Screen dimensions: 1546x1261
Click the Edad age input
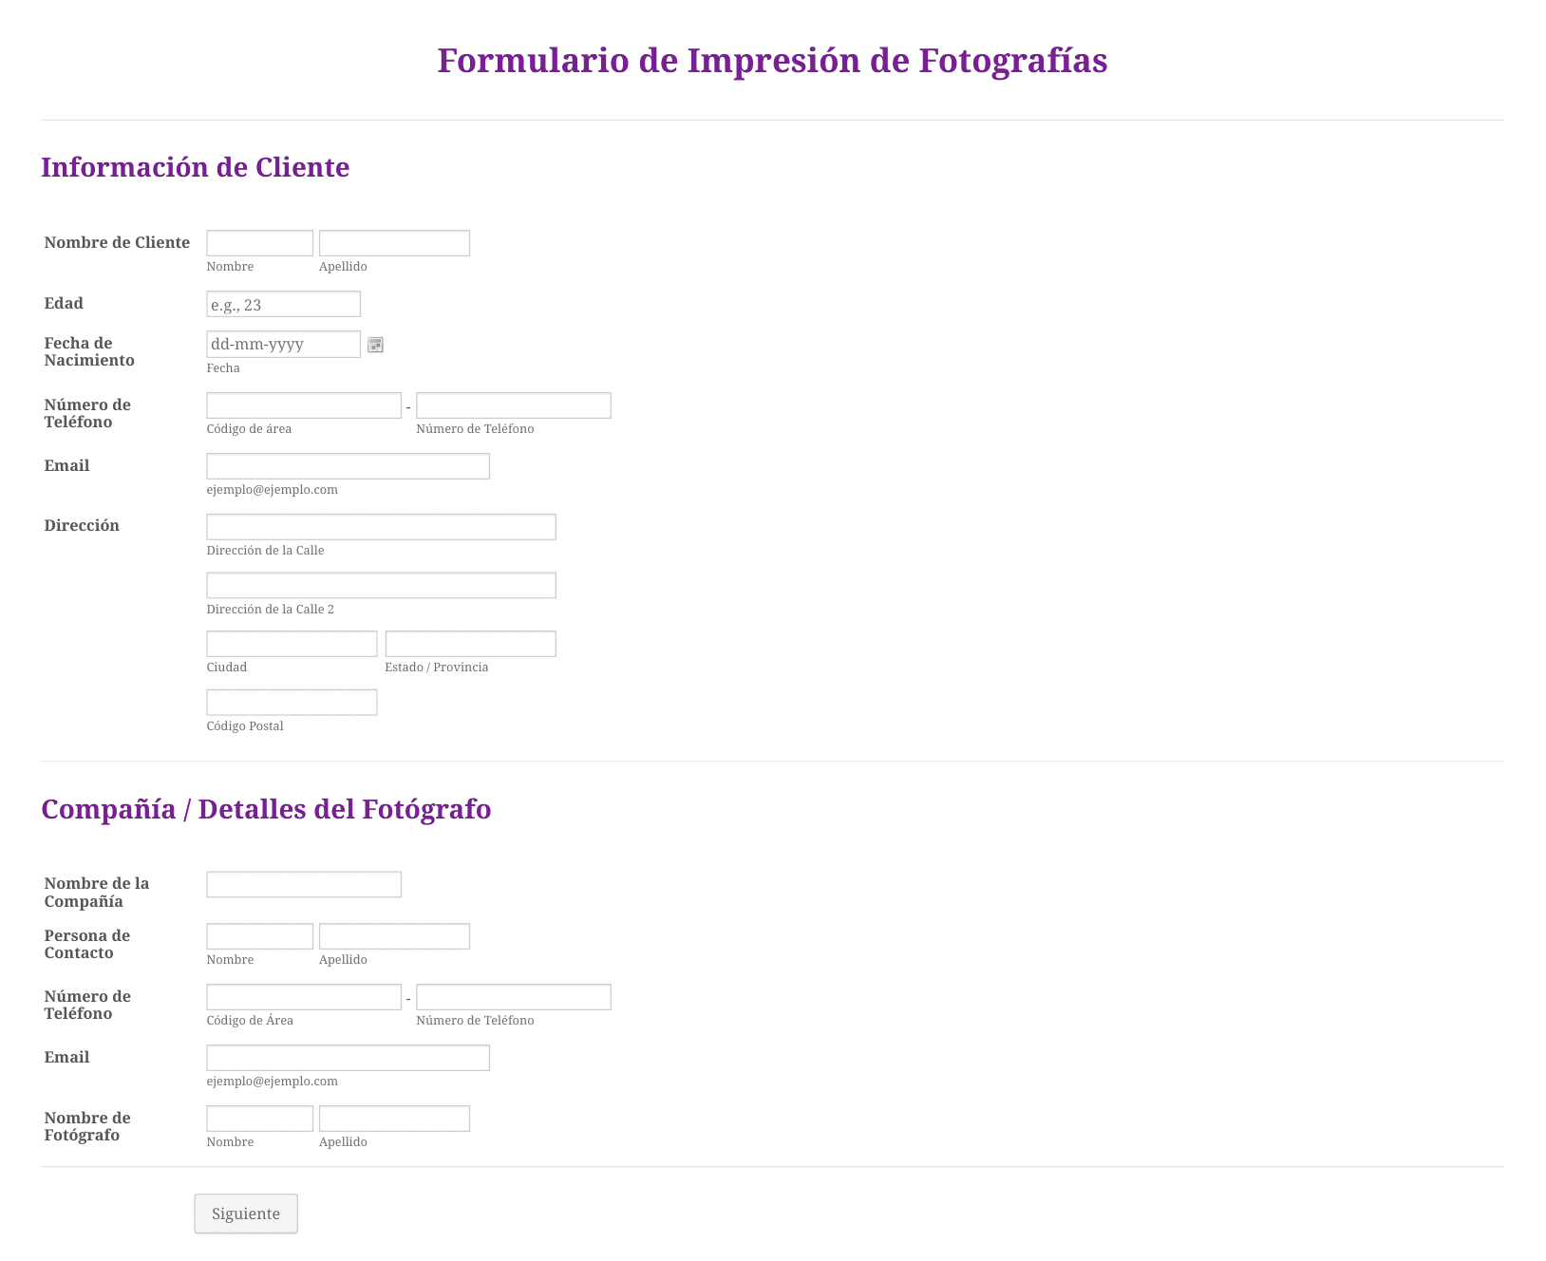[x=284, y=304]
